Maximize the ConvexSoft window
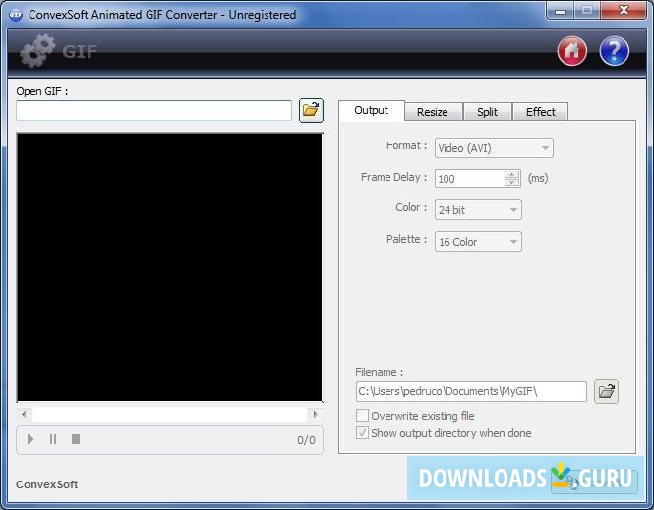This screenshot has width=654, height=510. (x=587, y=11)
